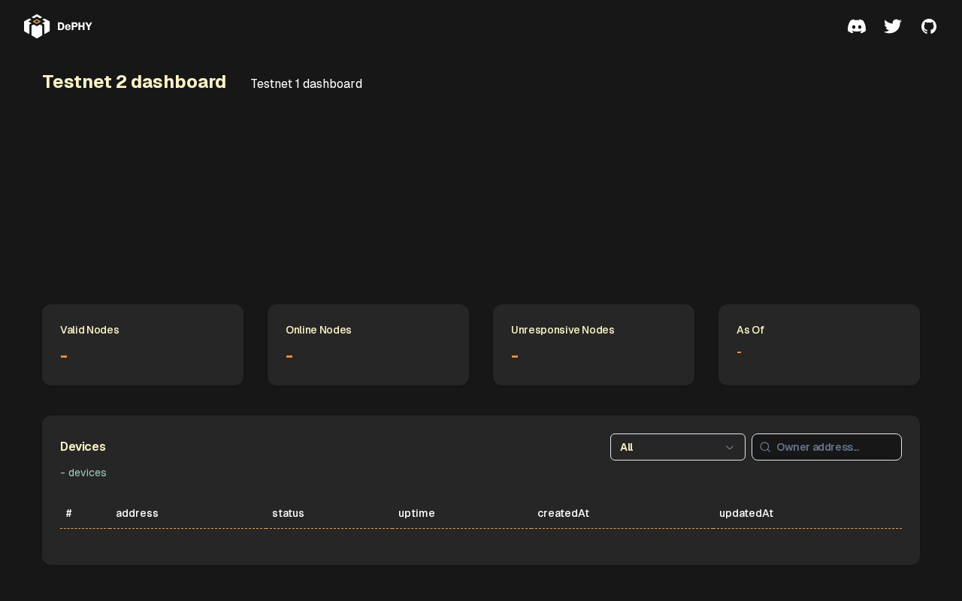Focus the Owner address search field
Viewport: 962px width, 601px height.
pyautogui.click(x=827, y=447)
